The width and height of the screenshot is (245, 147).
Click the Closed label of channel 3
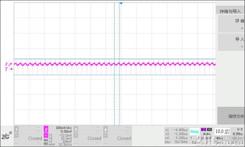94,138
